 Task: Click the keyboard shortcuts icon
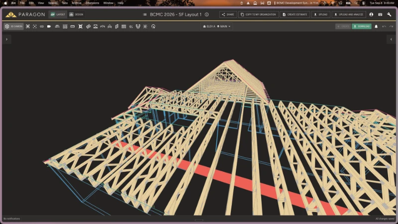point(380,14)
